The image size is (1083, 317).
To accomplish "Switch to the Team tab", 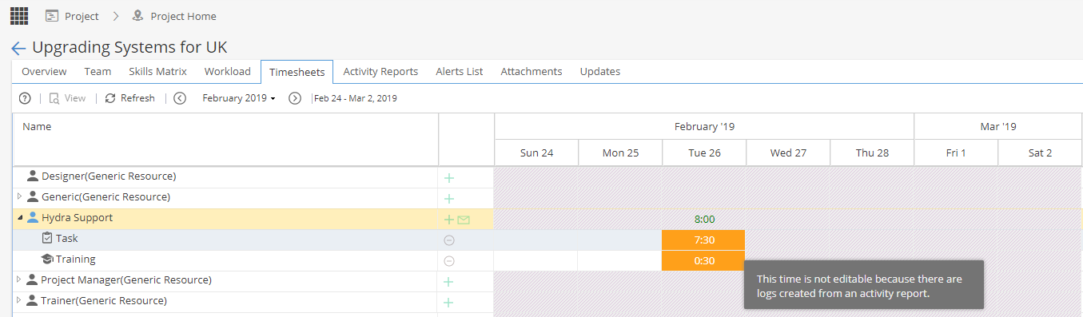I will [x=98, y=71].
